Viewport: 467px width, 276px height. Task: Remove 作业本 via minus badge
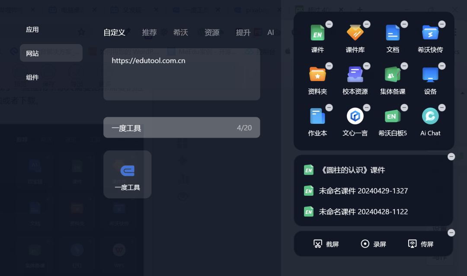(x=329, y=107)
